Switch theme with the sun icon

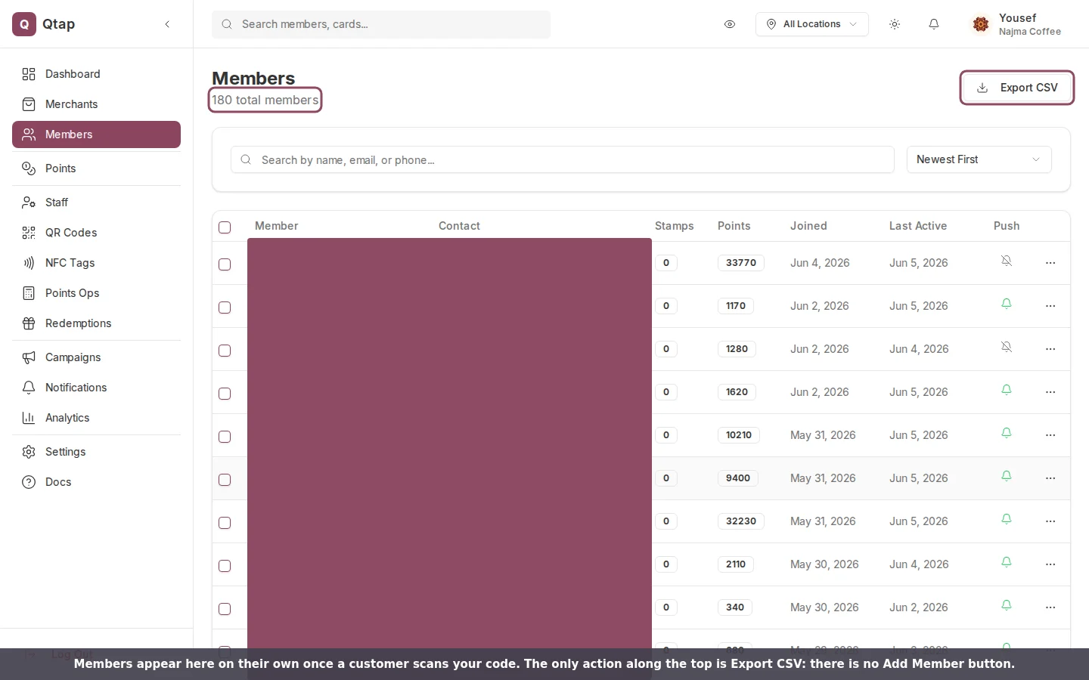tap(895, 24)
